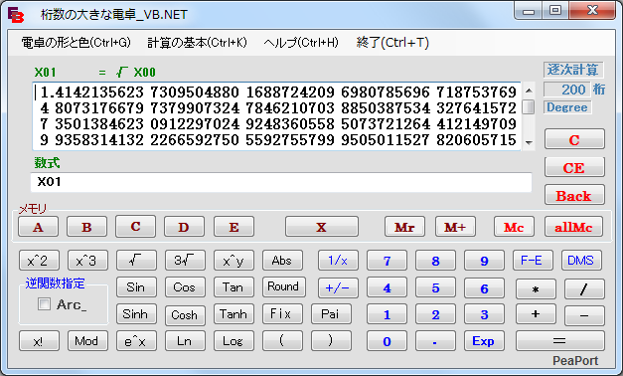The image size is (623, 376).
Task: Toggle sign with +/- button
Action: coord(338,287)
